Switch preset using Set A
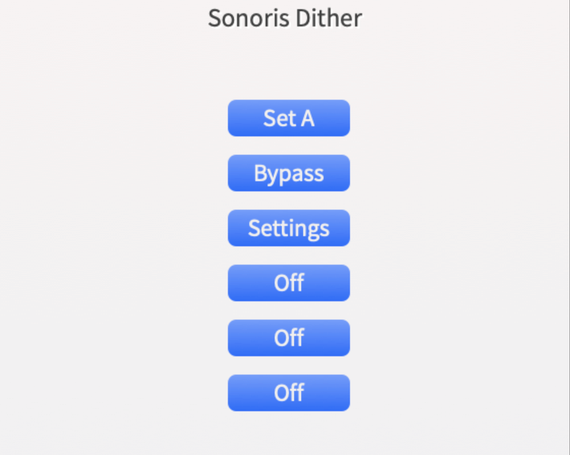The height and width of the screenshot is (455, 570). [289, 118]
